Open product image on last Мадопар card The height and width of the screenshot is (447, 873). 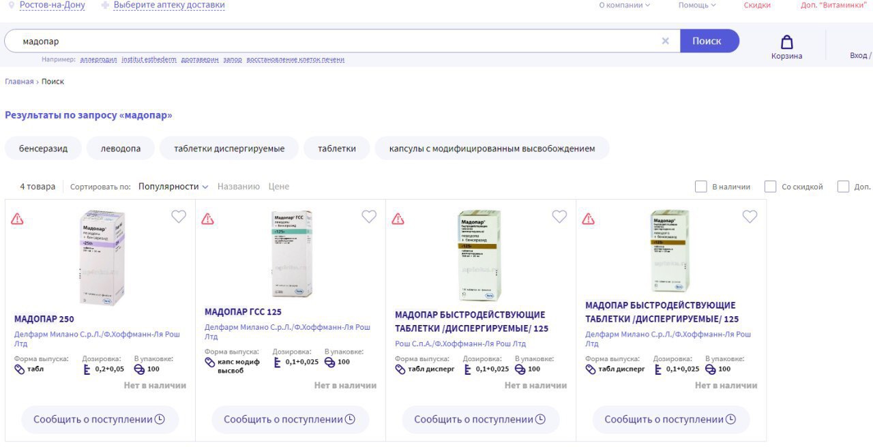[670, 251]
